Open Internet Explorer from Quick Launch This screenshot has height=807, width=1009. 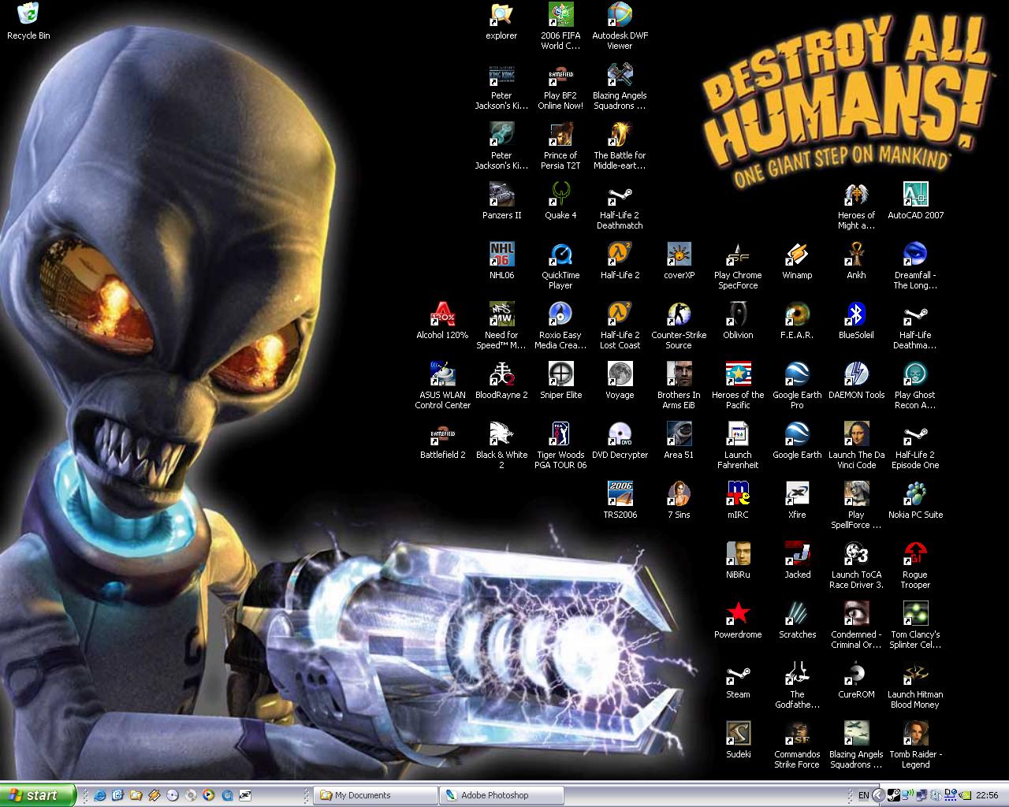click(100, 795)
